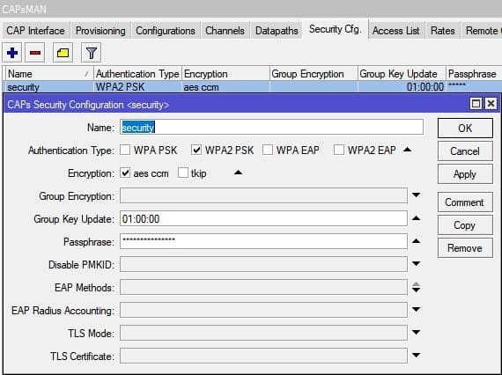502x375 pixels.
Task: Click the Remove button in dialog
Action: coord(465,248)
